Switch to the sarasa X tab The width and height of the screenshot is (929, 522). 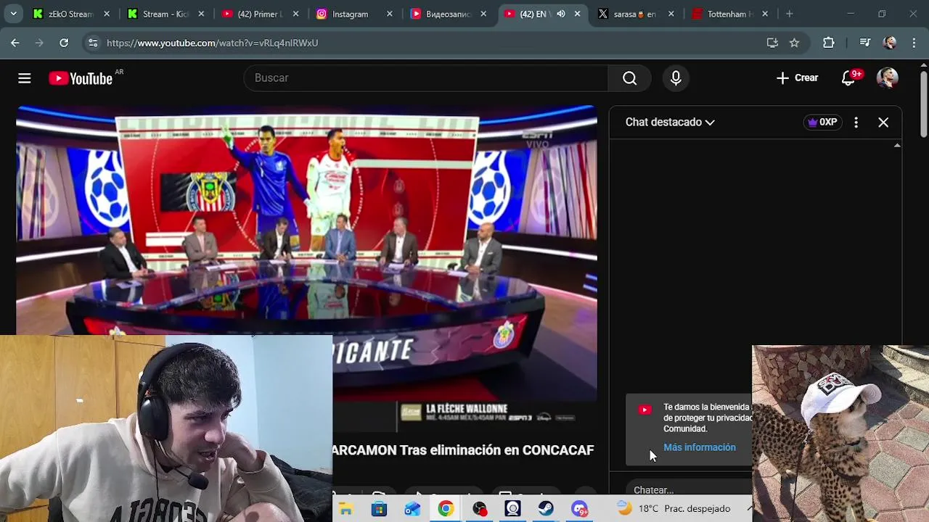tap(635, 14)
